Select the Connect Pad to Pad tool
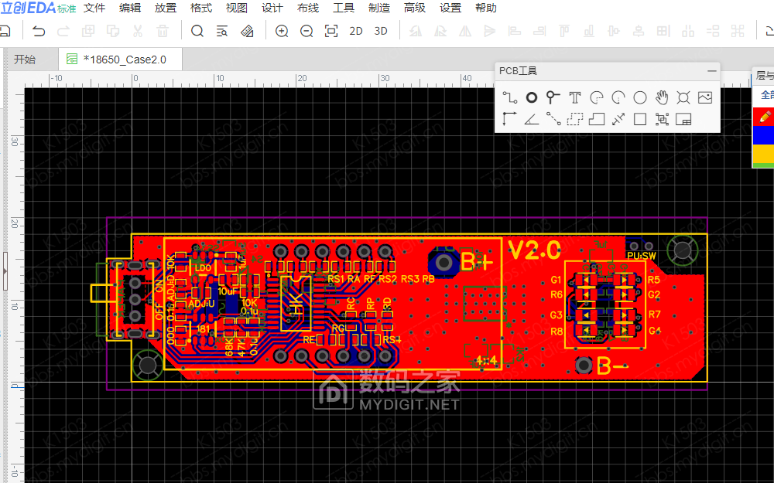Image resolution: width=774 pixels, height=483 pixels. click(x=553, y=119)
